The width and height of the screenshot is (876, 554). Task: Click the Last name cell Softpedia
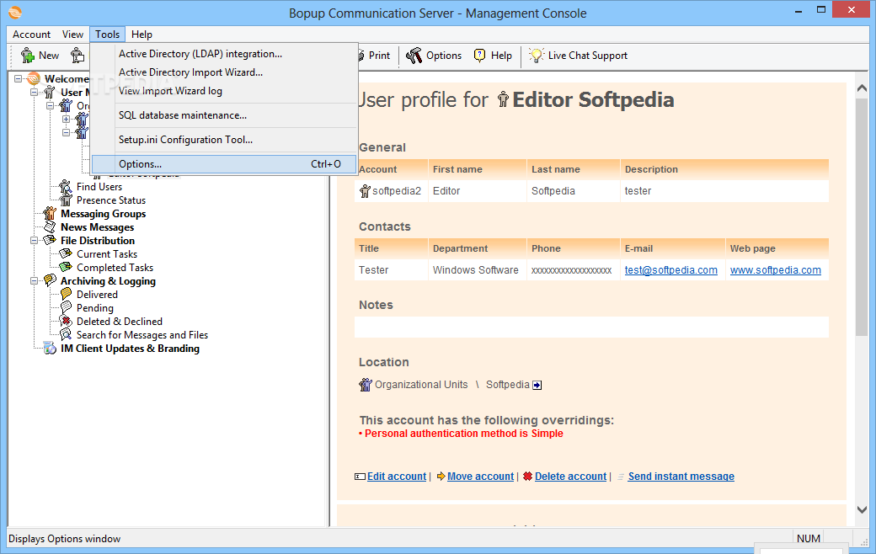point(574,191)
